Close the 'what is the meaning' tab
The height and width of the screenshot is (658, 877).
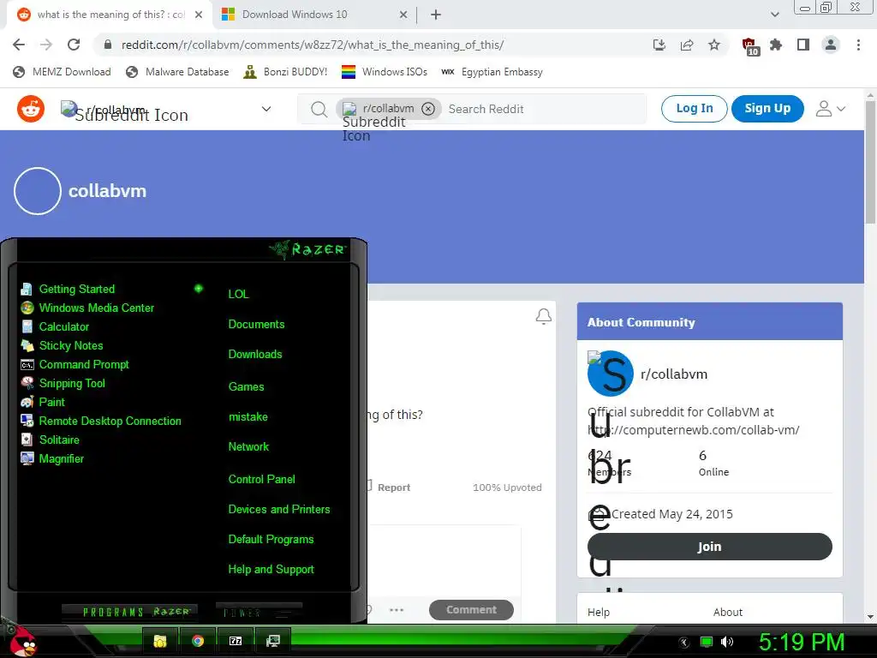point(199,15)
